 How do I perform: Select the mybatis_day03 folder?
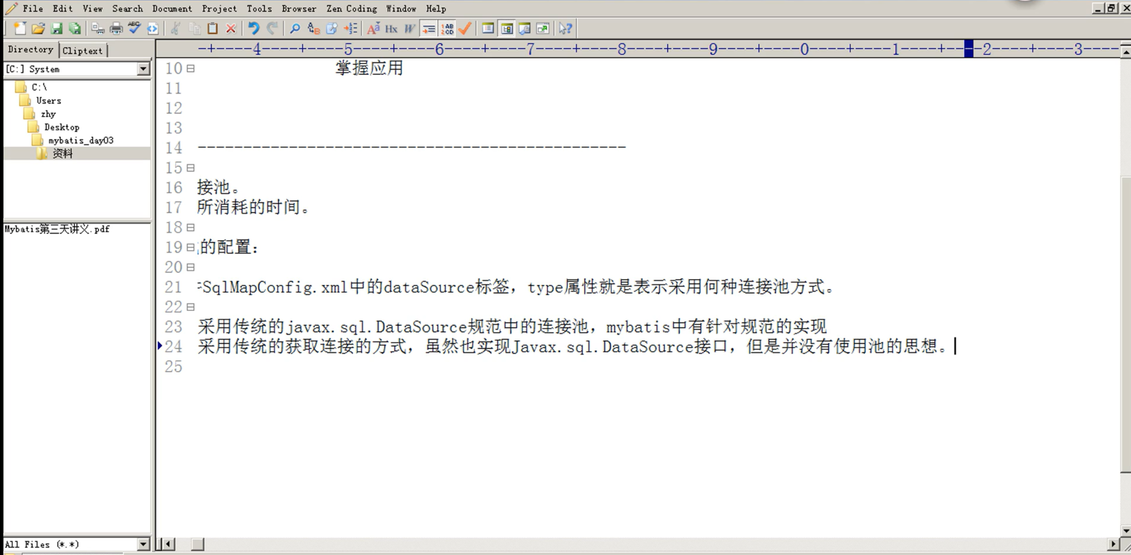(81, 140)
